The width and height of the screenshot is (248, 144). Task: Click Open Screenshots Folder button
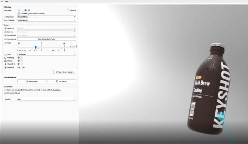47,39
